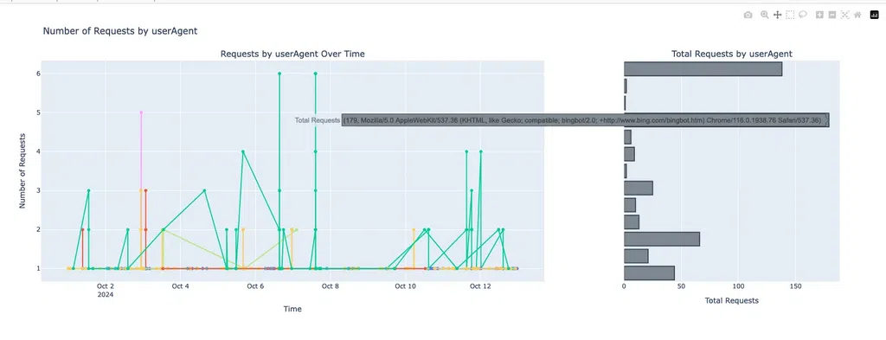The image size is (886, 340).
Task: Select the green point at 4 before Oct 6
Action: pyautogui.click(x=243, y=151)
